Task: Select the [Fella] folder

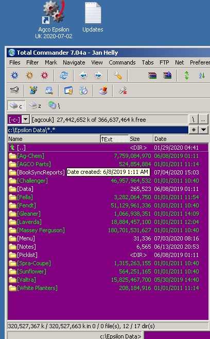Action: pyautogui.click(x=108, y=197)
